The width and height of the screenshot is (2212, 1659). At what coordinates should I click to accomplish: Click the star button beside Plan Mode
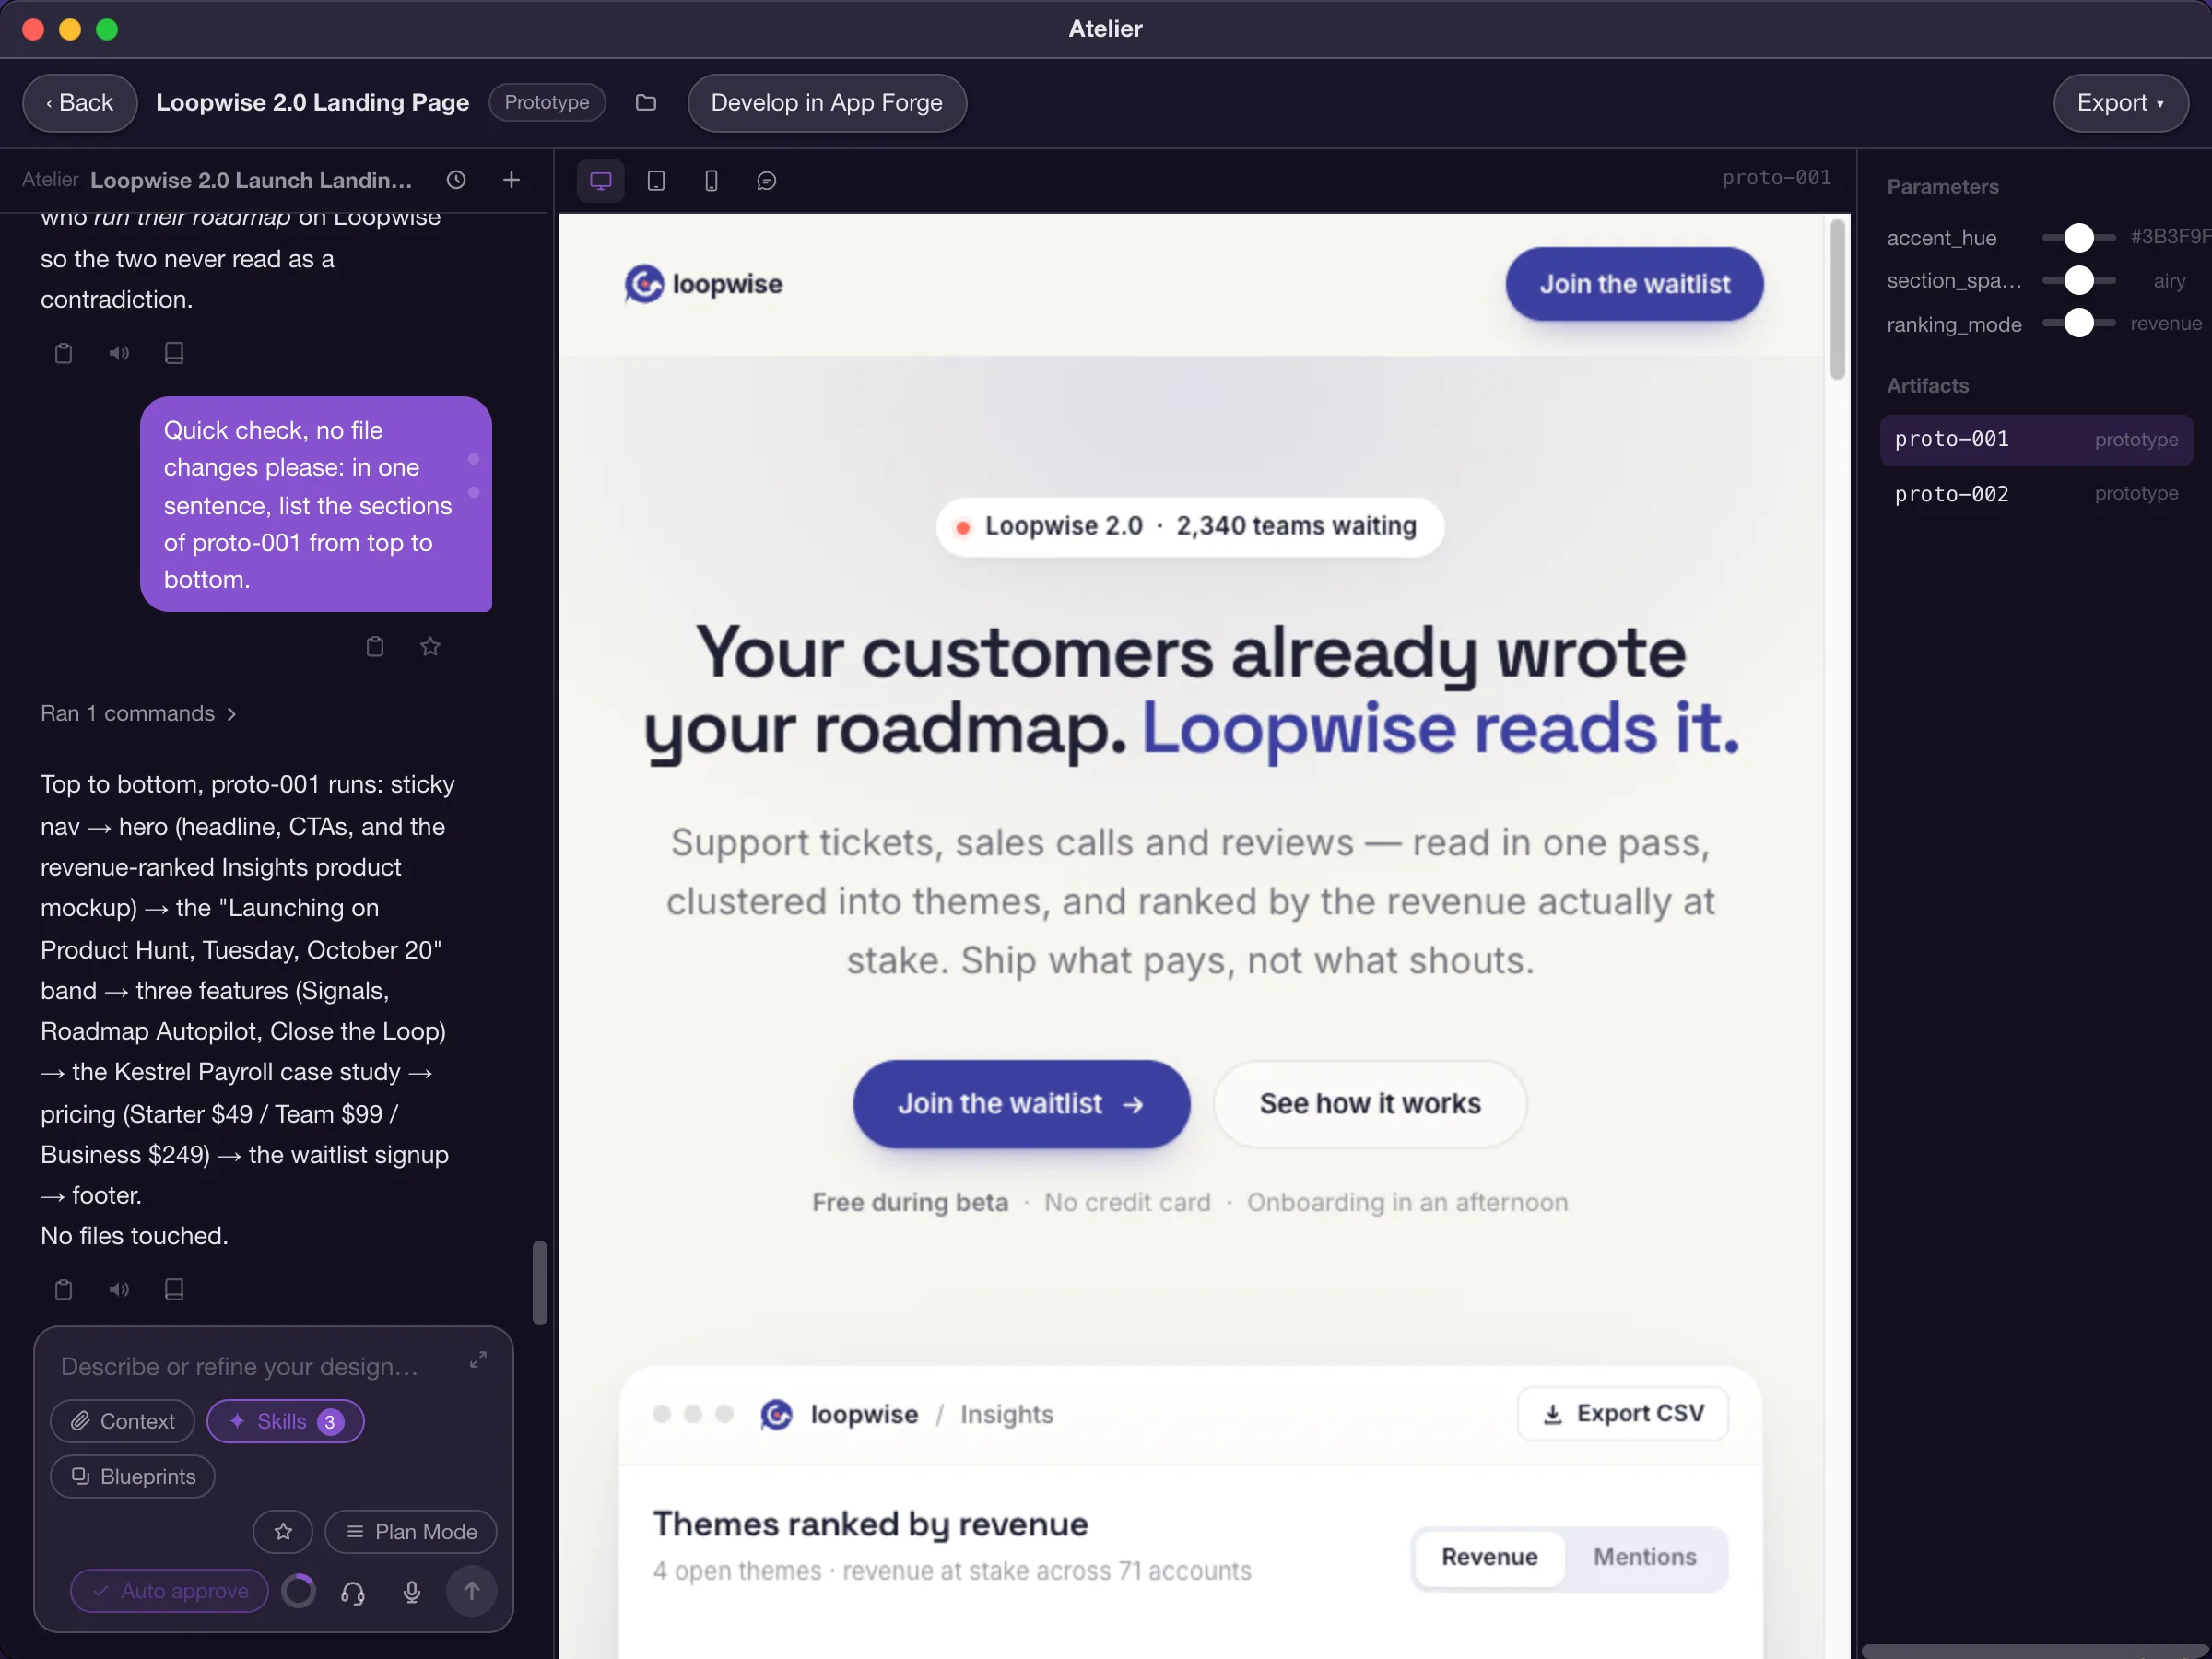(x=283, y=1531)
